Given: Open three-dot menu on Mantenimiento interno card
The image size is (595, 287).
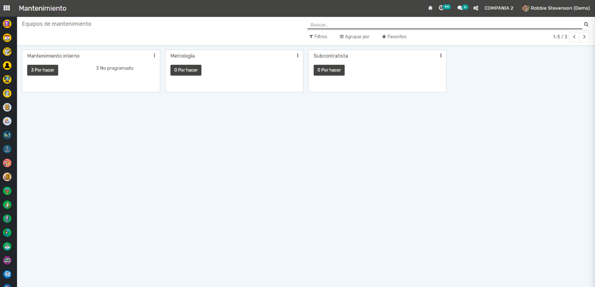Looking at the screenshot, I should tap(154, 56).
